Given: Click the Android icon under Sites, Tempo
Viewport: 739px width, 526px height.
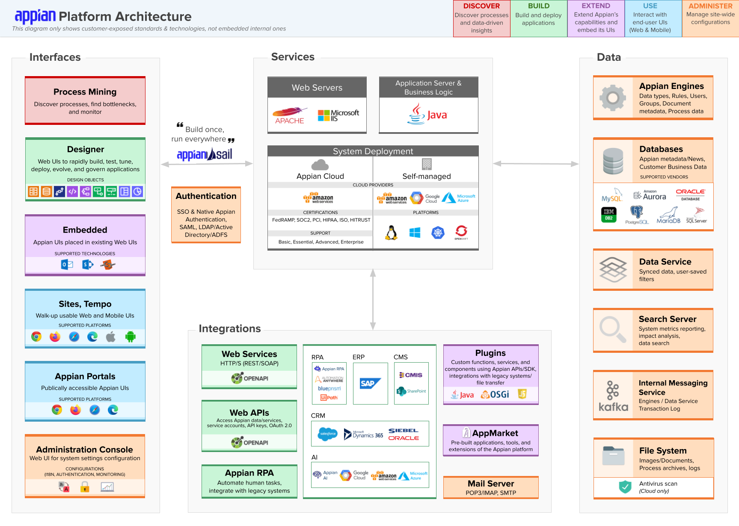Looking at the screenshot, I should pyautogui.click(x=131, y=337).
